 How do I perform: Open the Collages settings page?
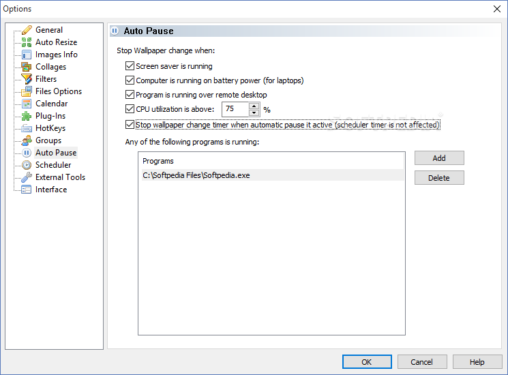click(x=50, y=67)
